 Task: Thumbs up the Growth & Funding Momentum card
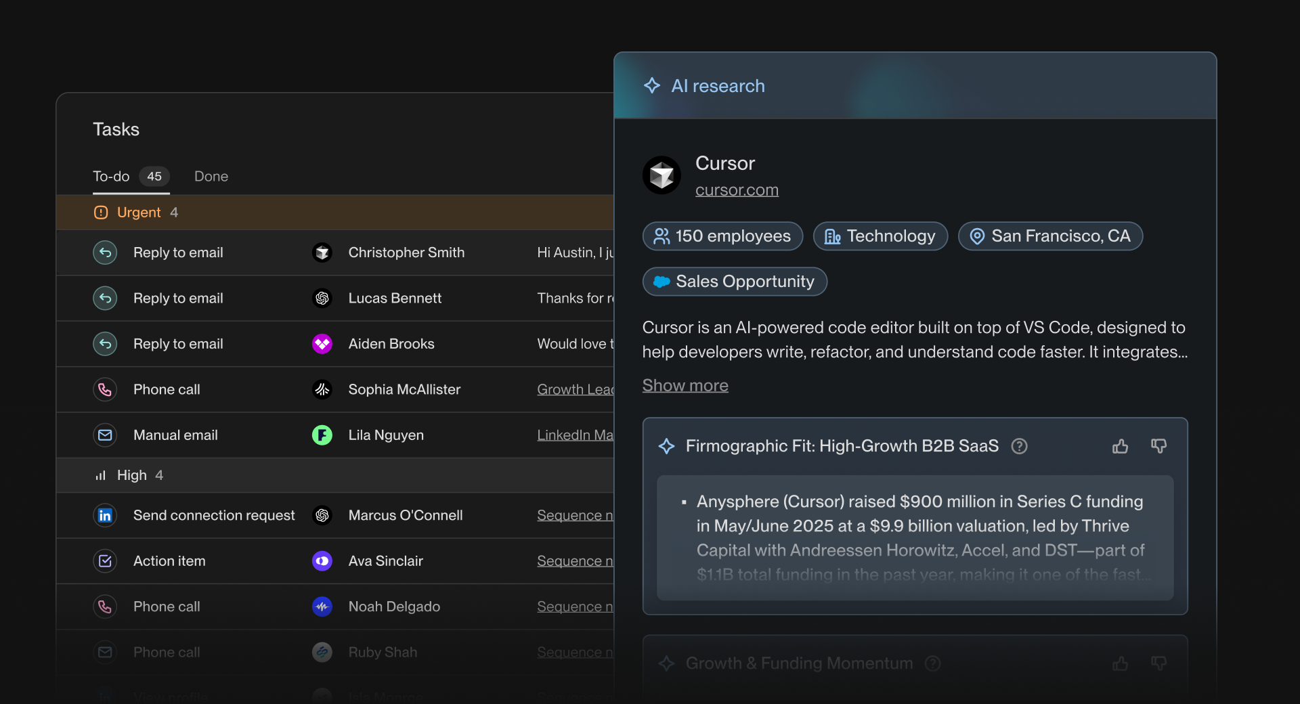tap(1120, 663)
